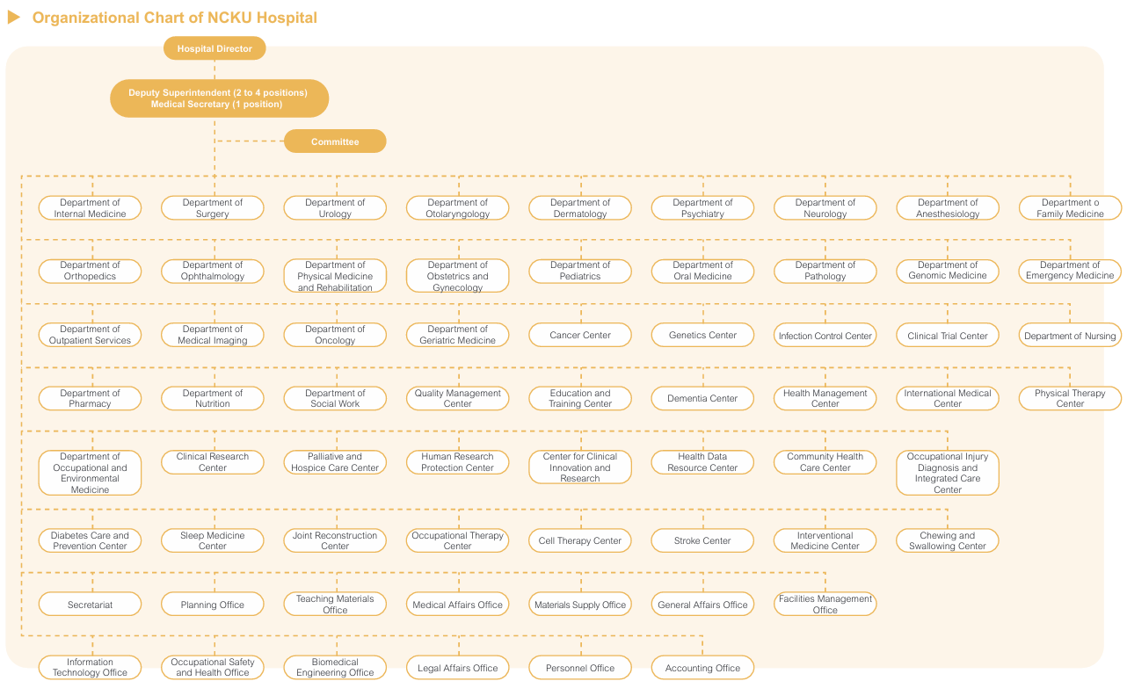Click the Cancer Center box
1127x681 pixels.
[x=580, y=335]
